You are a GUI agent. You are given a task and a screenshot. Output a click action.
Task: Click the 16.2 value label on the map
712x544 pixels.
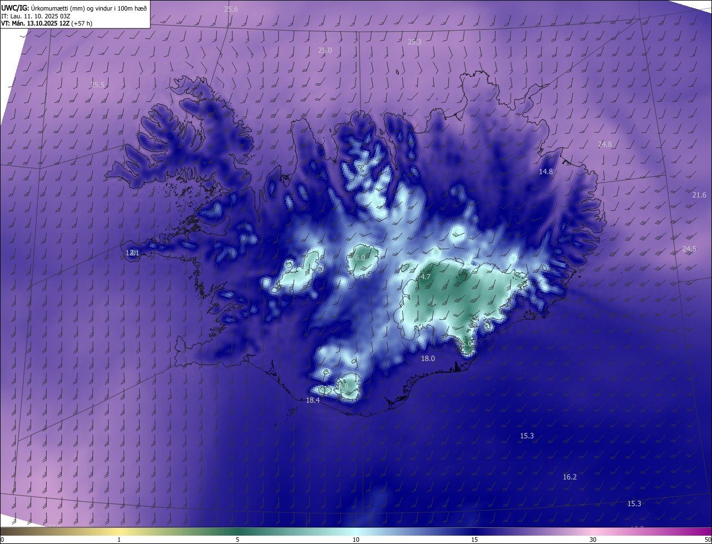tap(570, 477)
